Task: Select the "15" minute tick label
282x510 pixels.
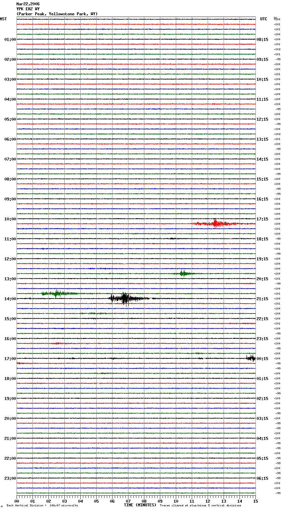Action: 255,501
